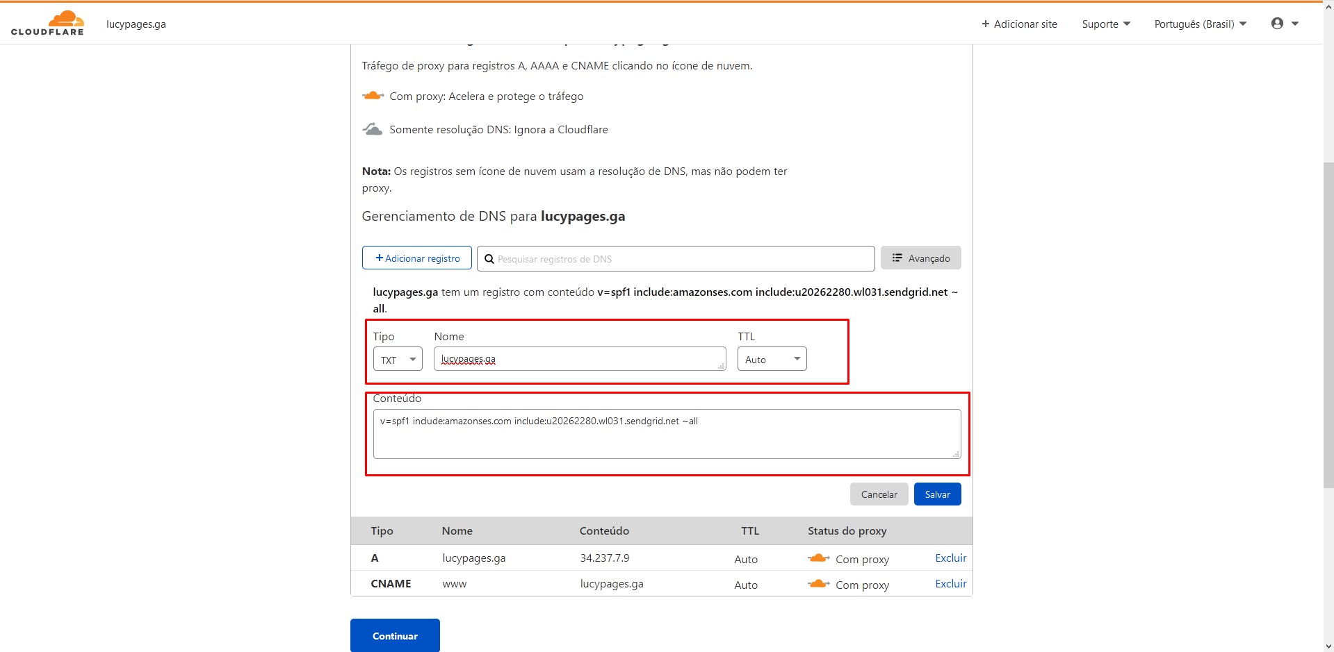Click the CNAME row content lucypages.ga

pyautogui.click(x=612, y=584)
